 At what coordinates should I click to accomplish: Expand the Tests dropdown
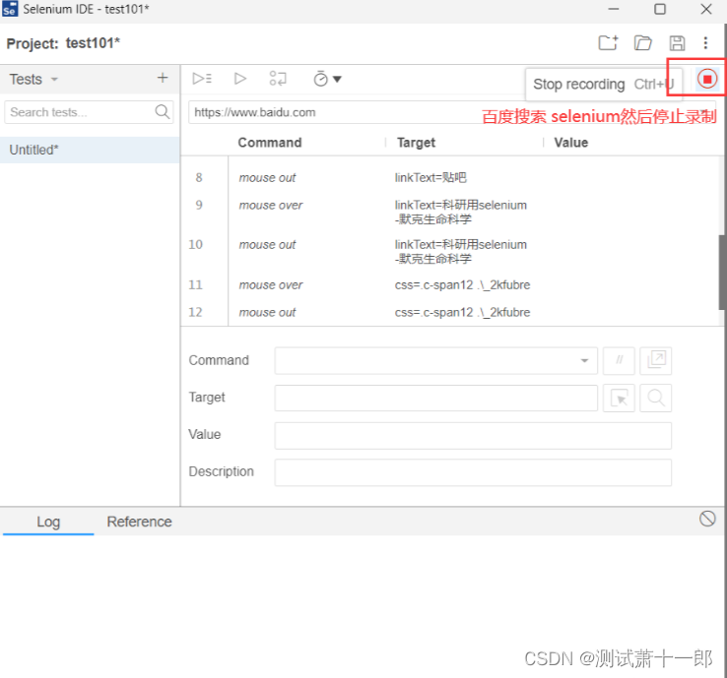[x=55, y=80]
